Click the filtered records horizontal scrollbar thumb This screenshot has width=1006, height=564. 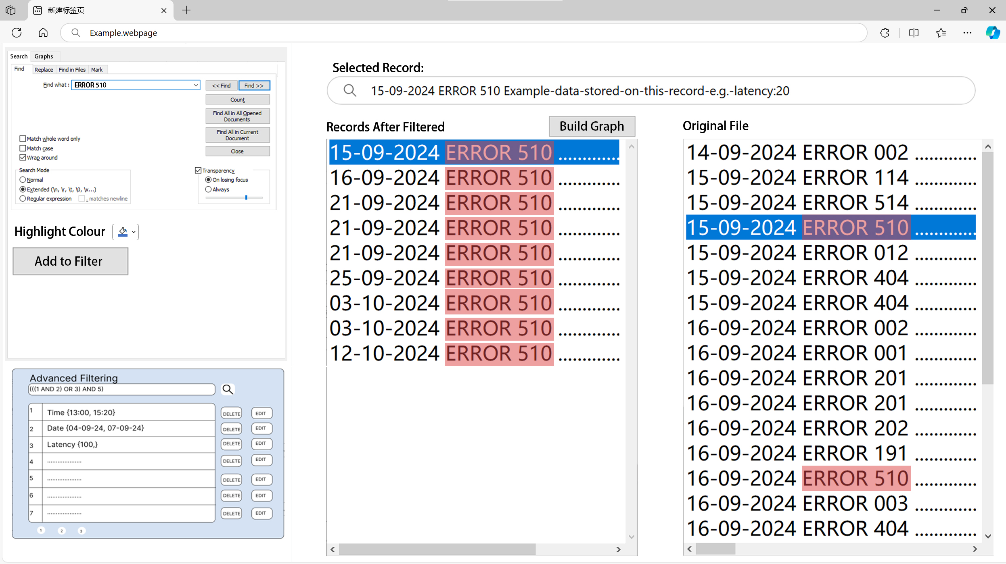pos(437,549)
